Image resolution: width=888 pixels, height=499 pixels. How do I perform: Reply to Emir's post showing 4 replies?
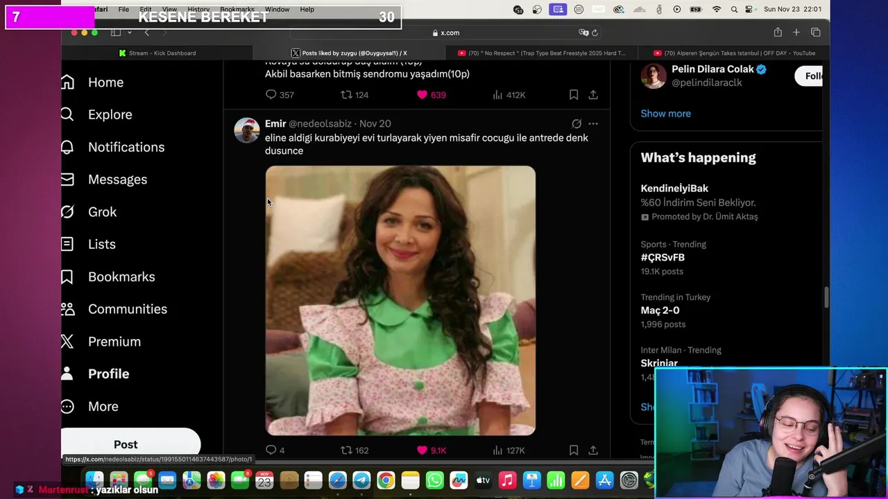(x=275, y=450)
